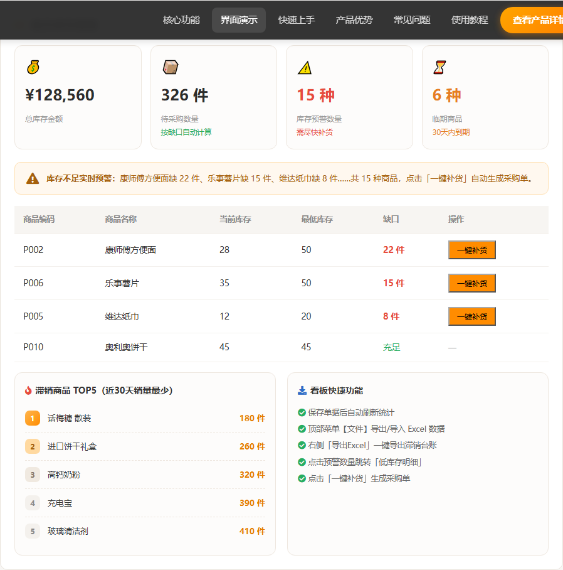Click the 当前库存 column header
The height and width of the screenshot is (570, 563).
[x=235, y=219]
